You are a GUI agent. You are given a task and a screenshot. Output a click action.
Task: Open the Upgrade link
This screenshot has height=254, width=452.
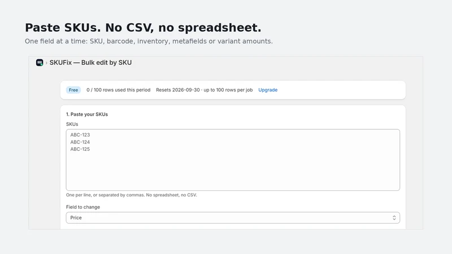pos(268,90)
